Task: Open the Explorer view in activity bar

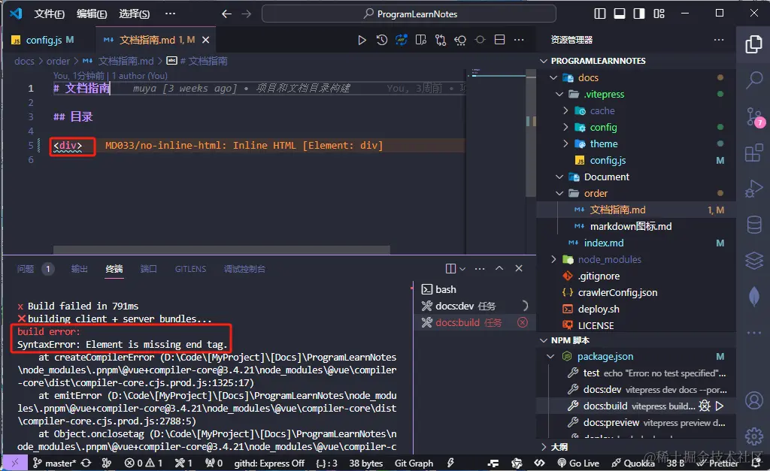Action: click(753, 44)
